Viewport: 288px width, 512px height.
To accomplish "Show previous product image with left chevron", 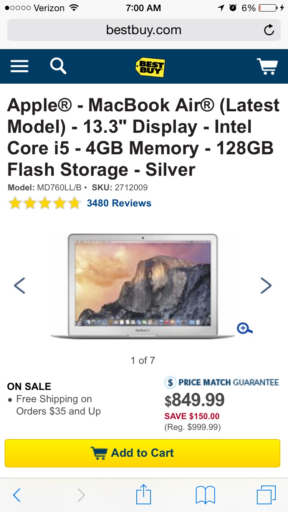I will coord(20,285).
